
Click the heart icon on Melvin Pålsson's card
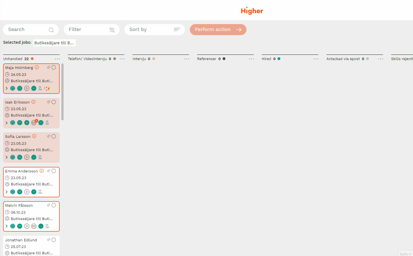[20, 226]
